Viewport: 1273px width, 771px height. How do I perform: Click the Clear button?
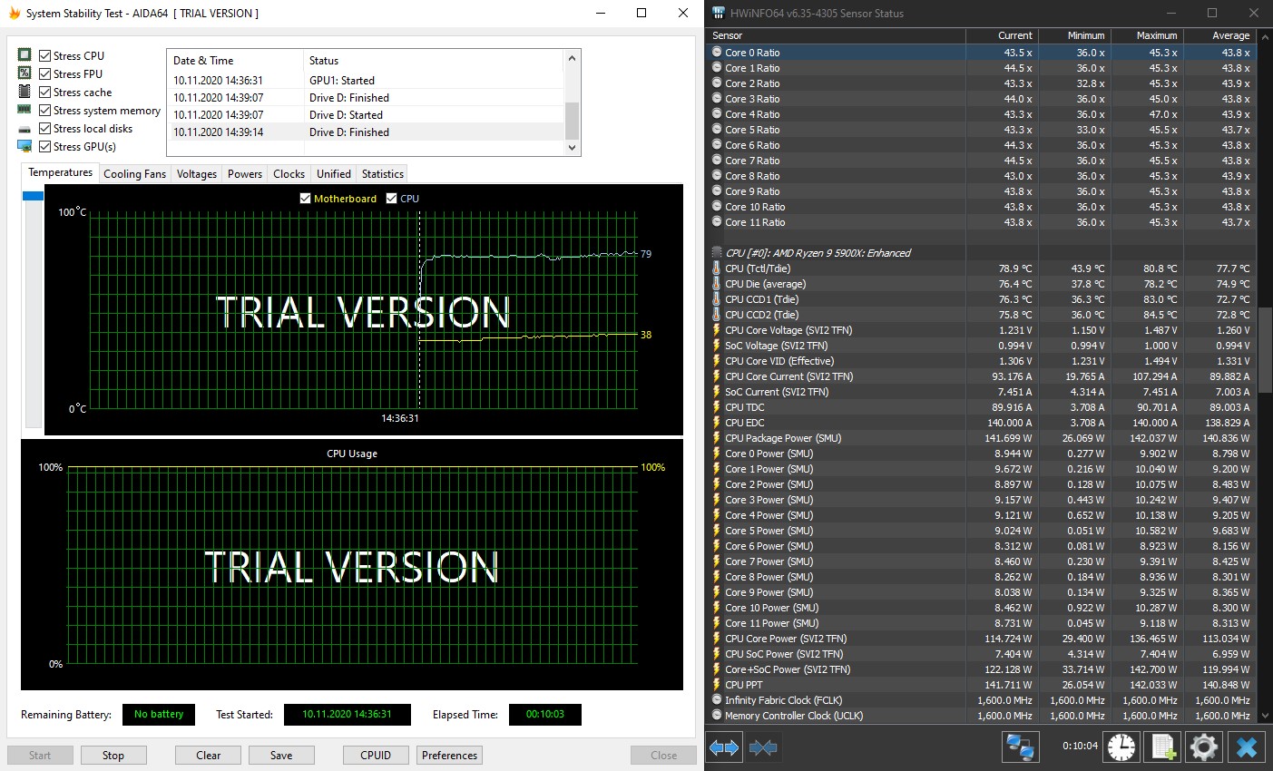pyautogui.click(x=209, y=755)
